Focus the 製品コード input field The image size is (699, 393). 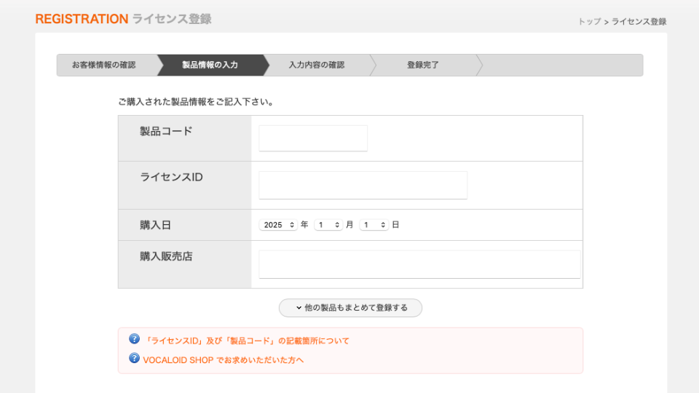pyautogui.click(x=313, y=138)
